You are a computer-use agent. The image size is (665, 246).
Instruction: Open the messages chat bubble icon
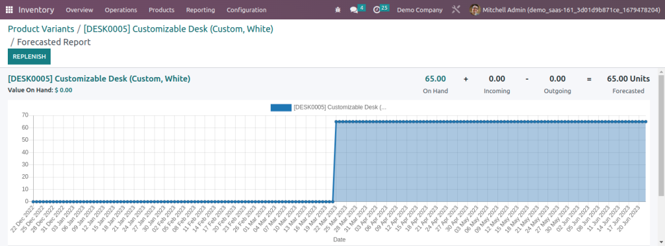(x=354, y=10)
